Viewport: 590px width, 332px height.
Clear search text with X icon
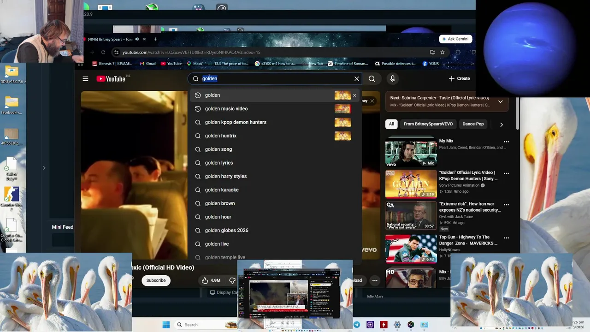356,79
